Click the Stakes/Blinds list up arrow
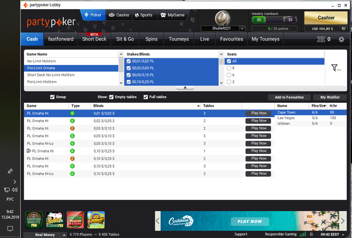The width and height of the screenshot is (352, 238). click(221, 54)
